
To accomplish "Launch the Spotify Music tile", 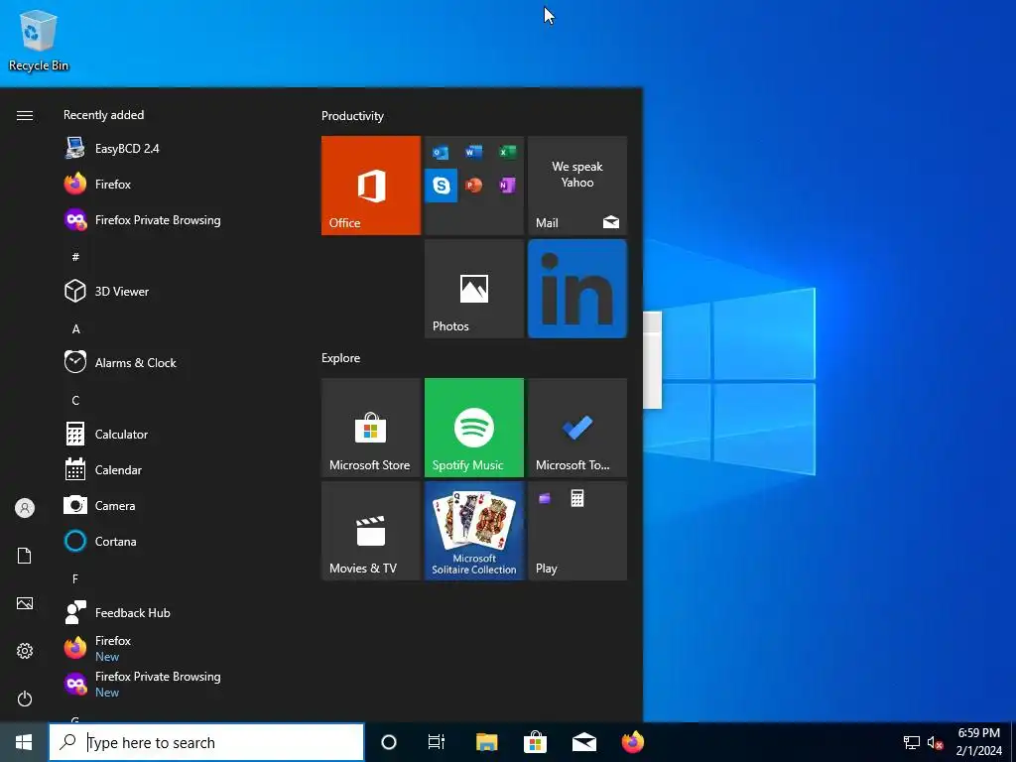I will (473, 428).
